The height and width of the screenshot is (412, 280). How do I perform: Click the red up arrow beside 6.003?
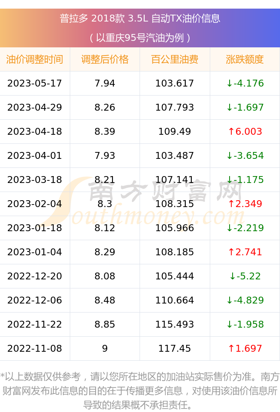[231, 131]
